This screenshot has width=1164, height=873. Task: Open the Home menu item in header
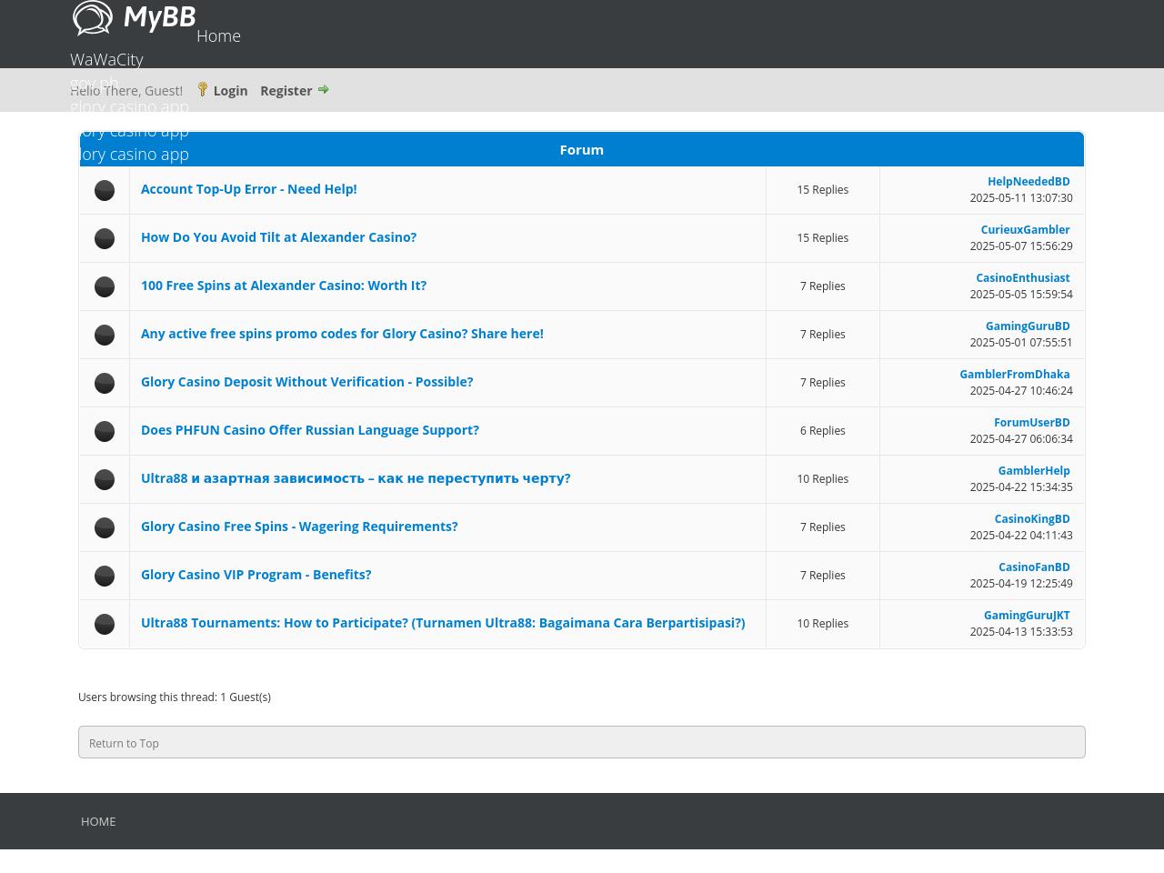tap(218, 36)
